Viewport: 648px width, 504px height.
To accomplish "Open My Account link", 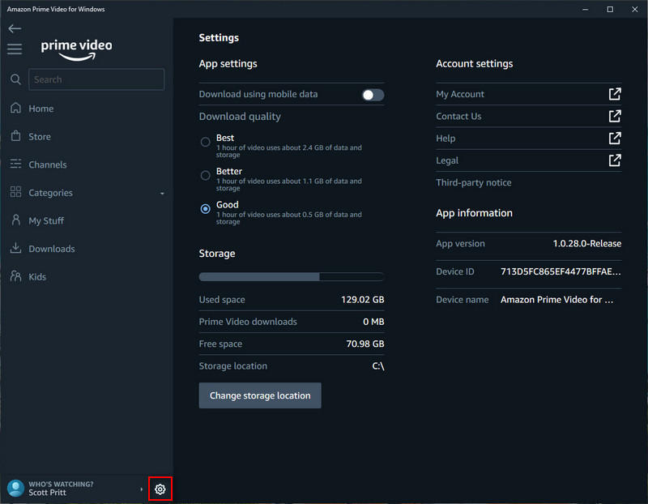I will coord(460,94).
